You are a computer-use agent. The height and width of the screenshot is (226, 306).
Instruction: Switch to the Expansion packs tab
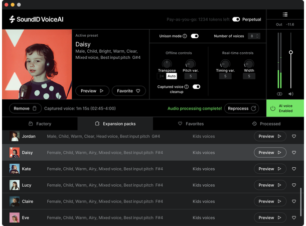pyautogui.click(x=115, y=124)
